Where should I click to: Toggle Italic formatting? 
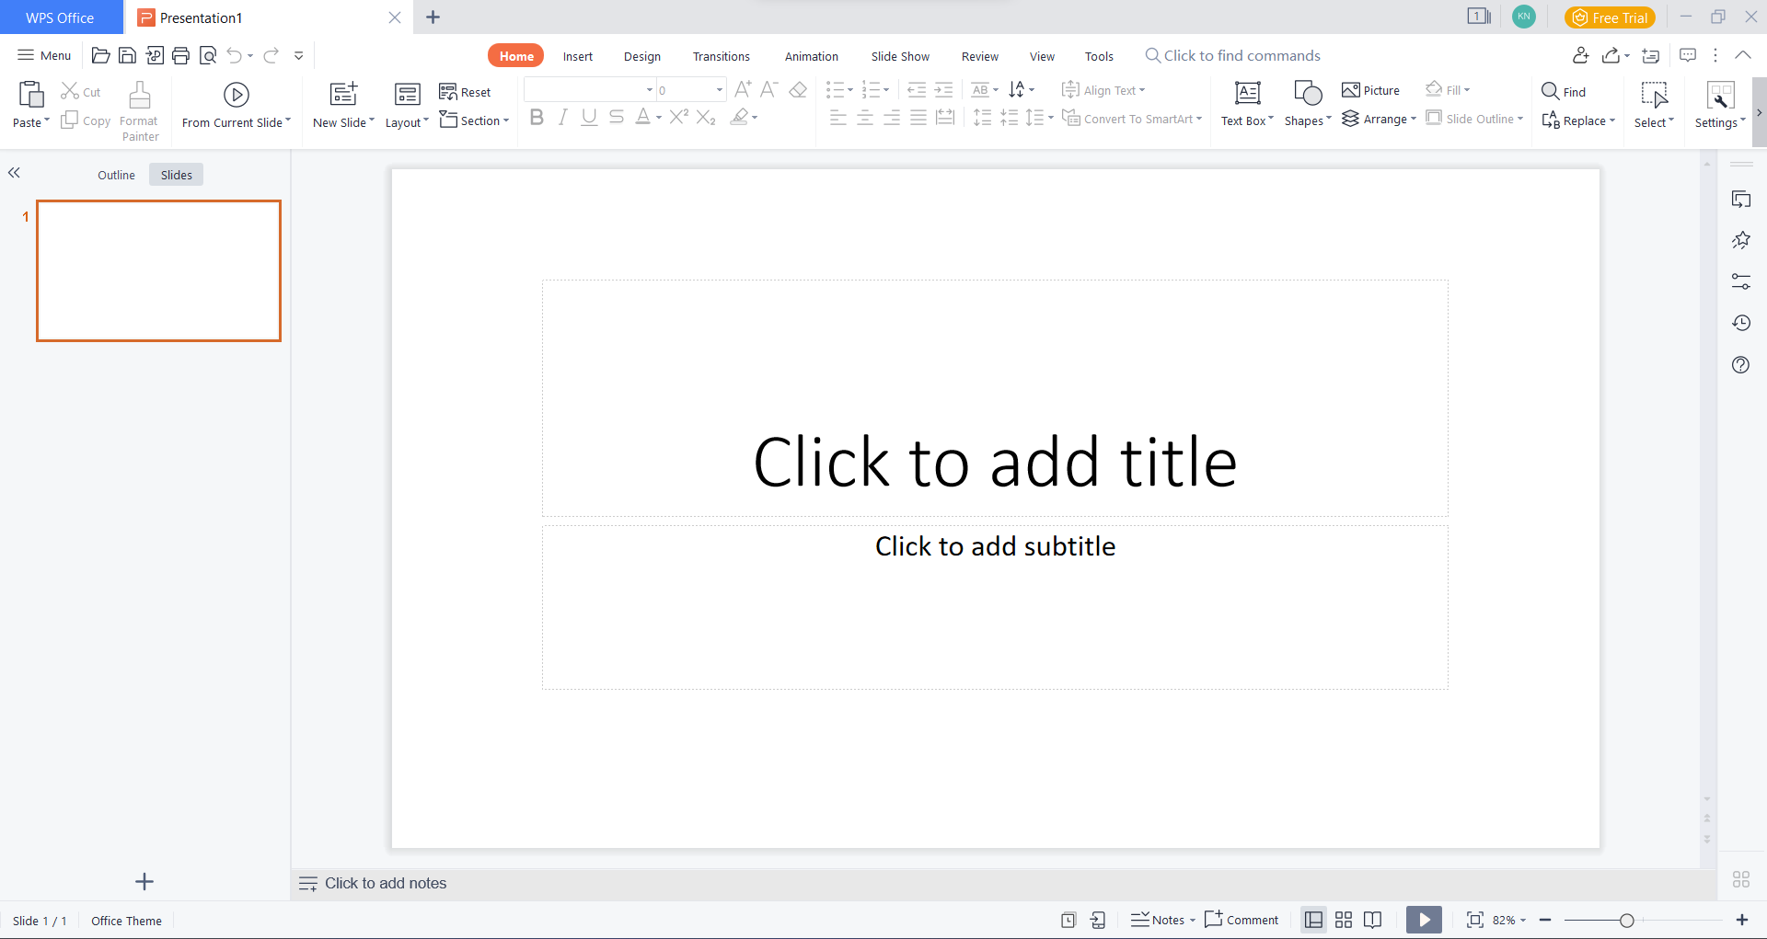(x=562, y=117)
